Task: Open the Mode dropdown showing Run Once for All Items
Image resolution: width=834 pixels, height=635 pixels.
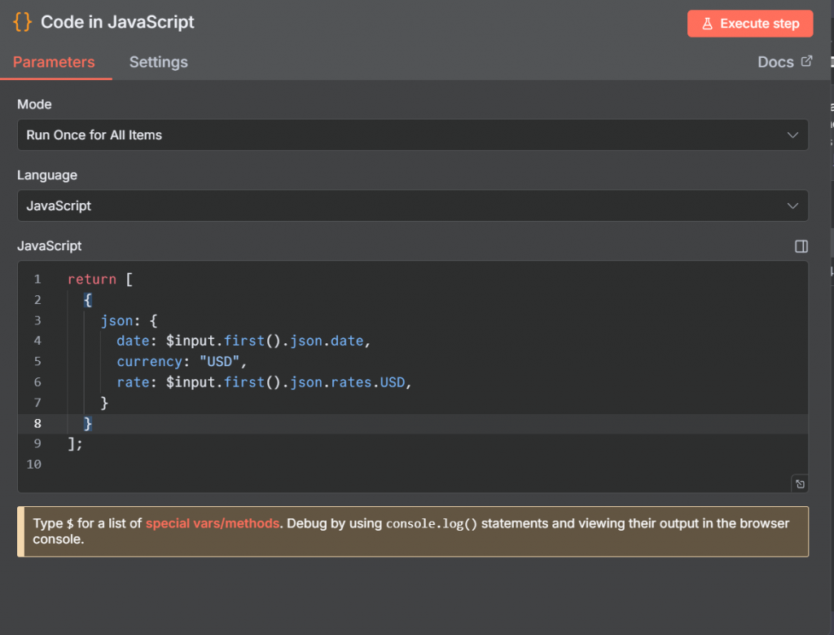Action: click(x=412, y=135)
